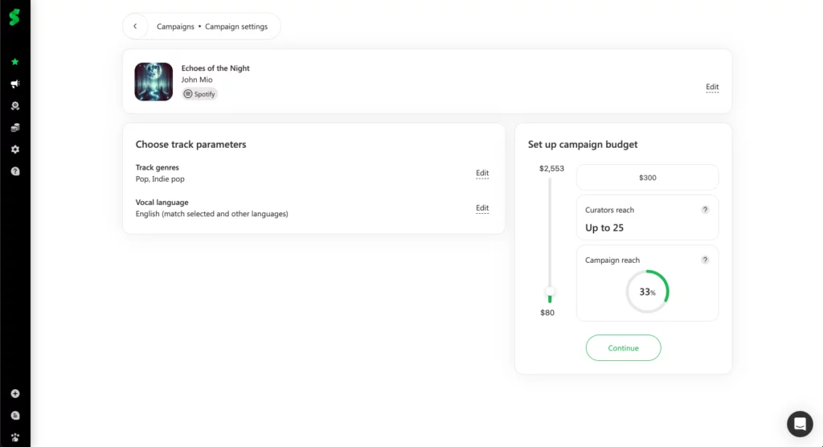Click the round icon above the paw
823x447 pixels.
(14, 416)
